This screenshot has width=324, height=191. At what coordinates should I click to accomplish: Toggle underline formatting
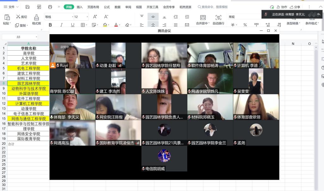(x=72, y=25)
